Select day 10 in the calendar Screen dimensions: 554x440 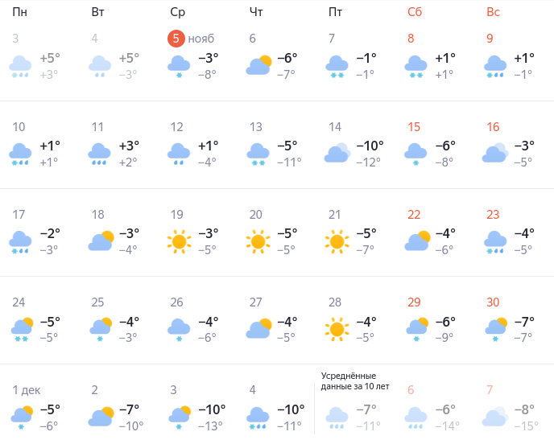19,126
